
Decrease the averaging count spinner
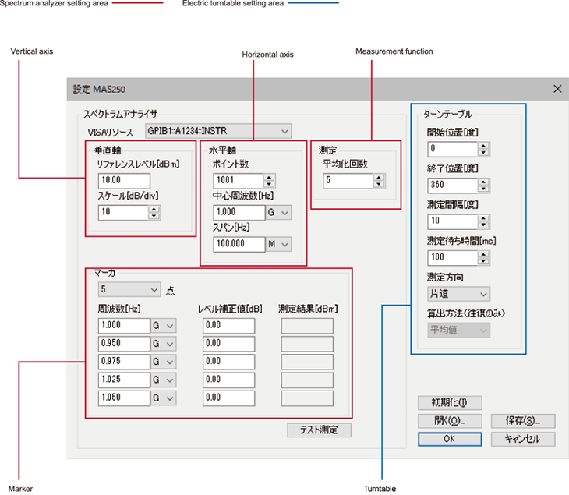379,184
